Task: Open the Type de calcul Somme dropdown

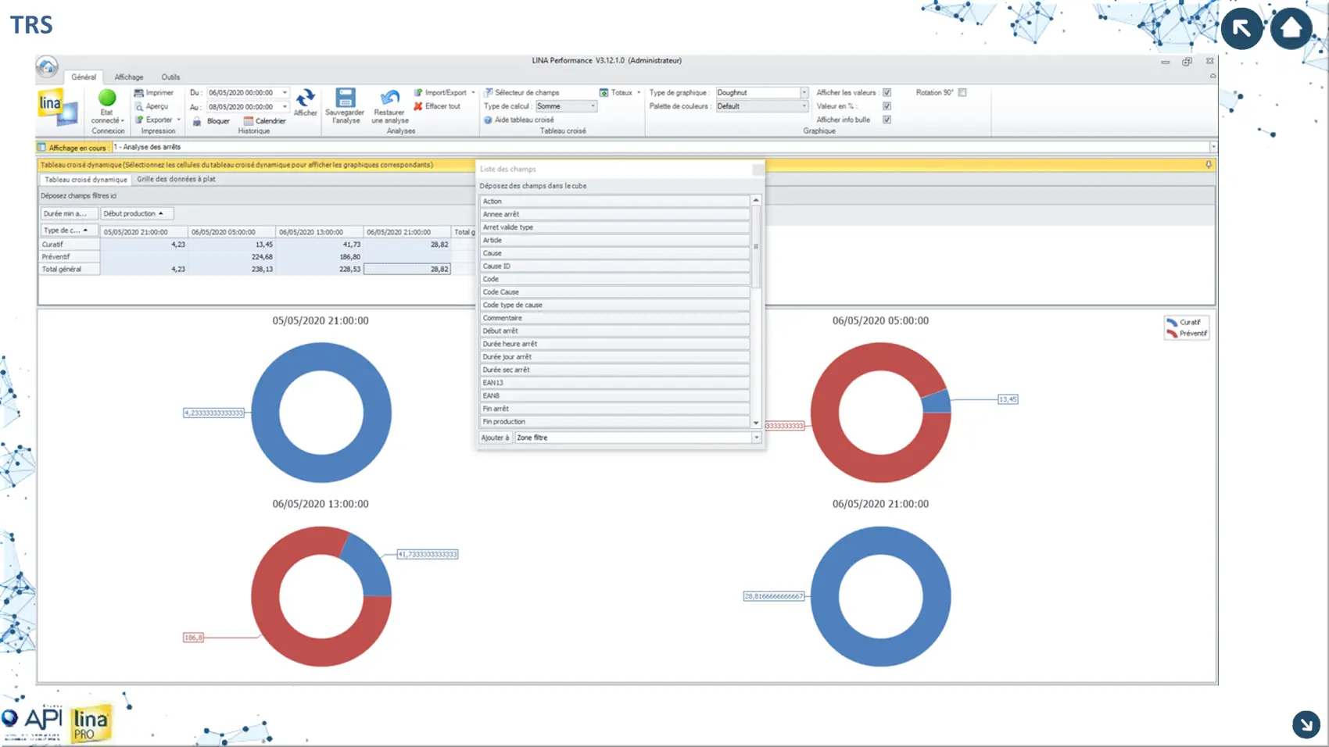Action: tap(593, 106)
